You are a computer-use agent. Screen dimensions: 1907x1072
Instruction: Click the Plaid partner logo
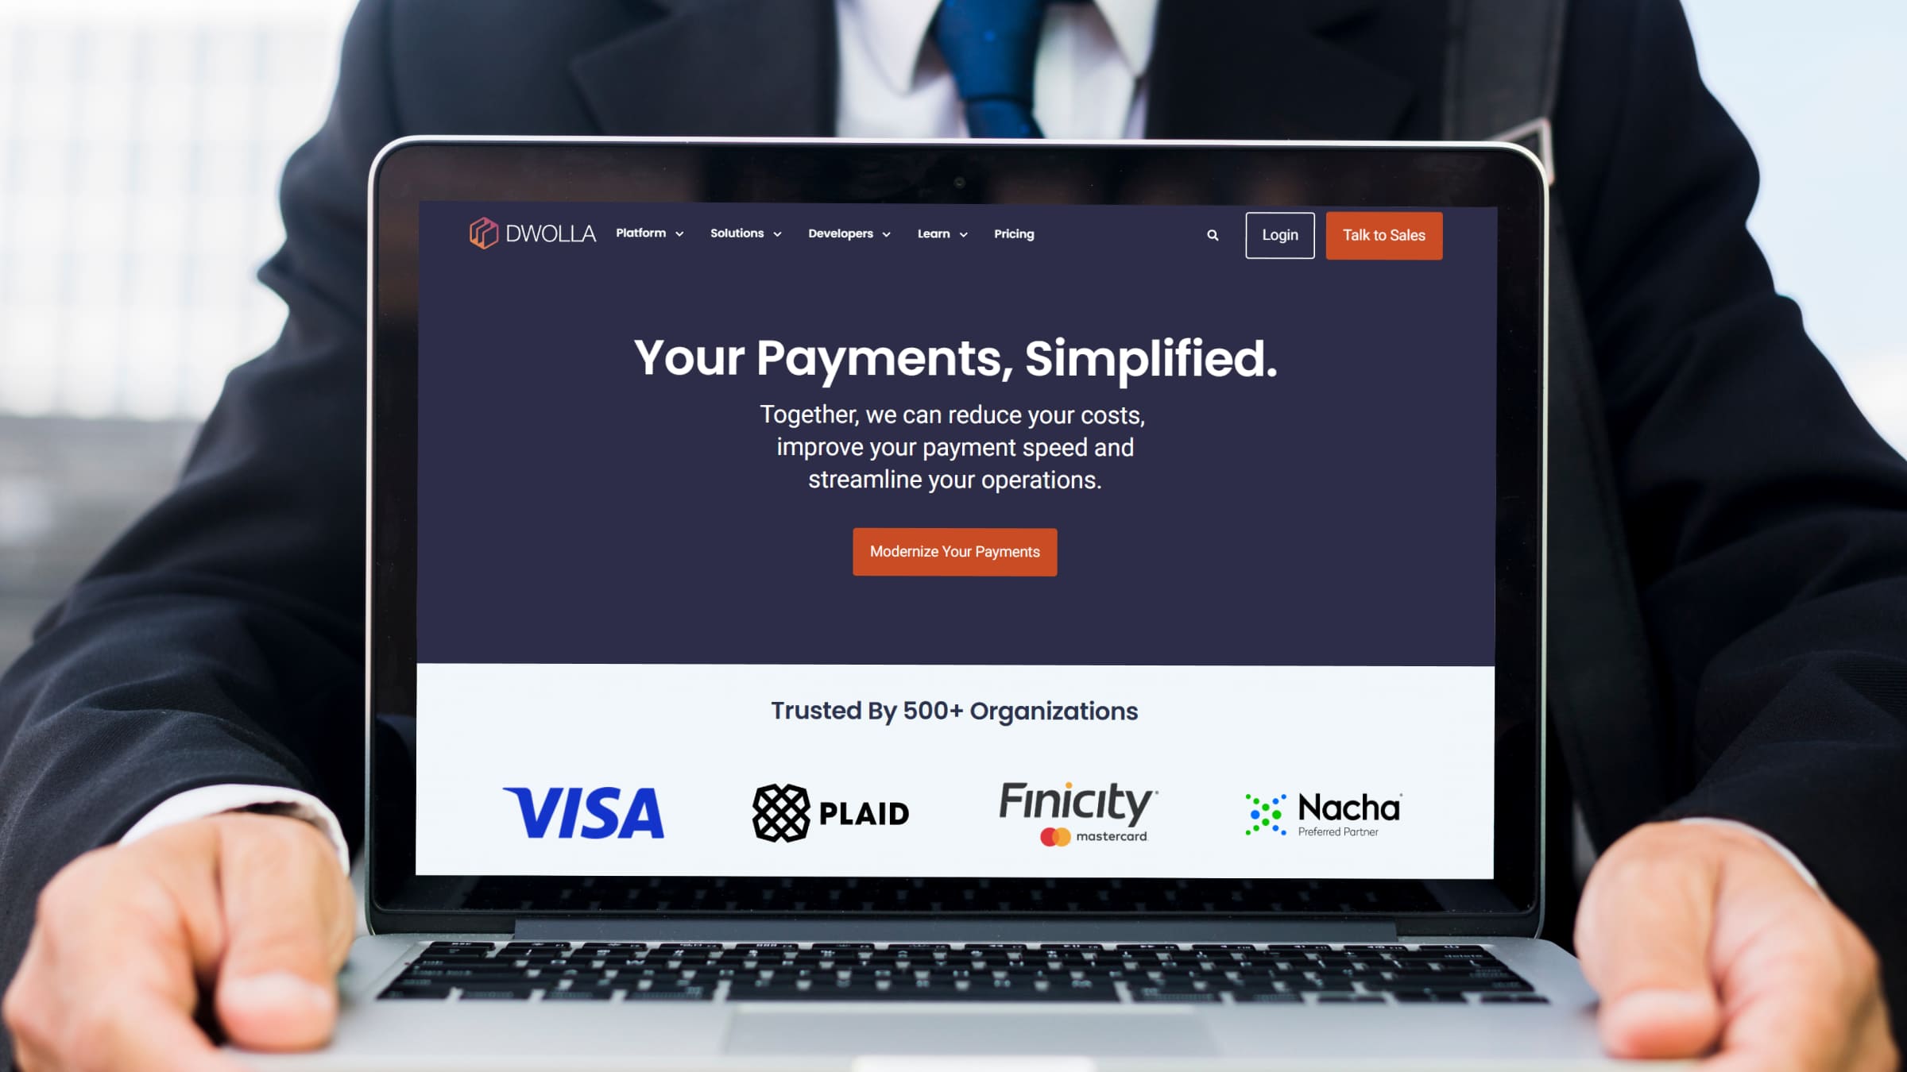829,809
